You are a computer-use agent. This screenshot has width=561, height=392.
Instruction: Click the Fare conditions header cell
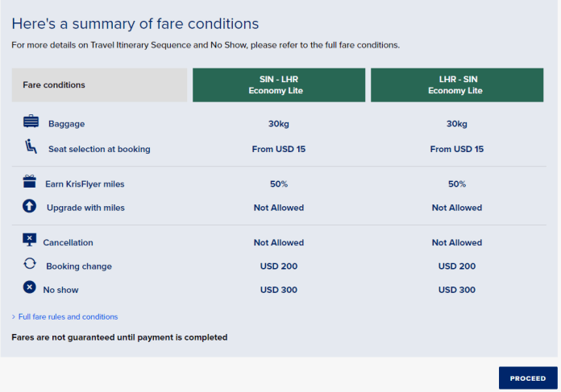pos(99,85)
